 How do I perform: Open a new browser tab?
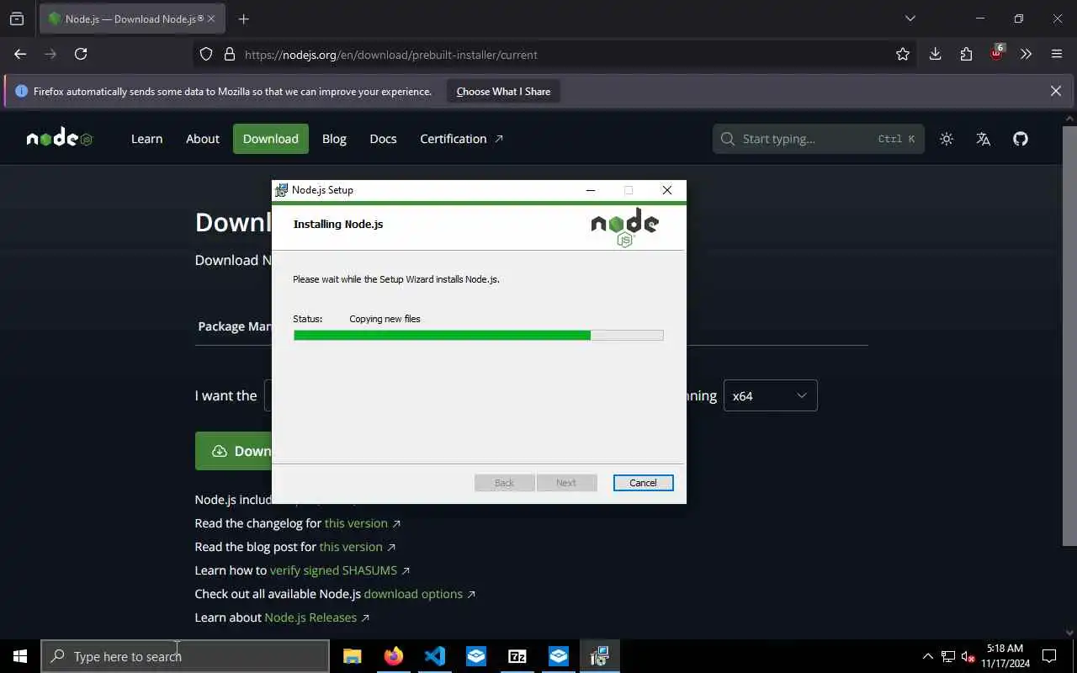243,19
